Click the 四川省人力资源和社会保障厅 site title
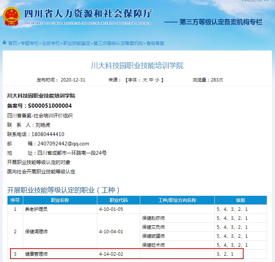The height and width of the screenshot is (262, 275). pyautogui.click(x=88, y=14)
